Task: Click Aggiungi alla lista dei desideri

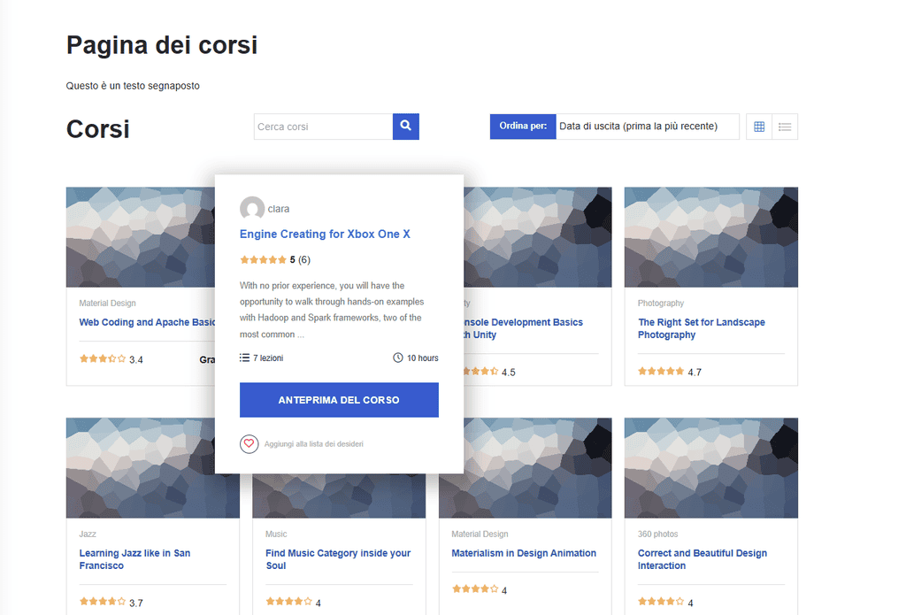Action: click(314, 444)
